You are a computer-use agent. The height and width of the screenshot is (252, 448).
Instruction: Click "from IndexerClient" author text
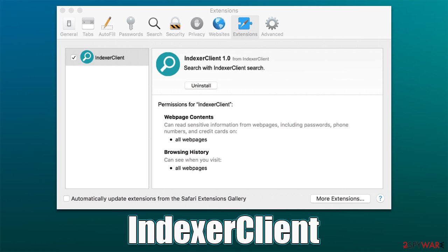[251, 59]
